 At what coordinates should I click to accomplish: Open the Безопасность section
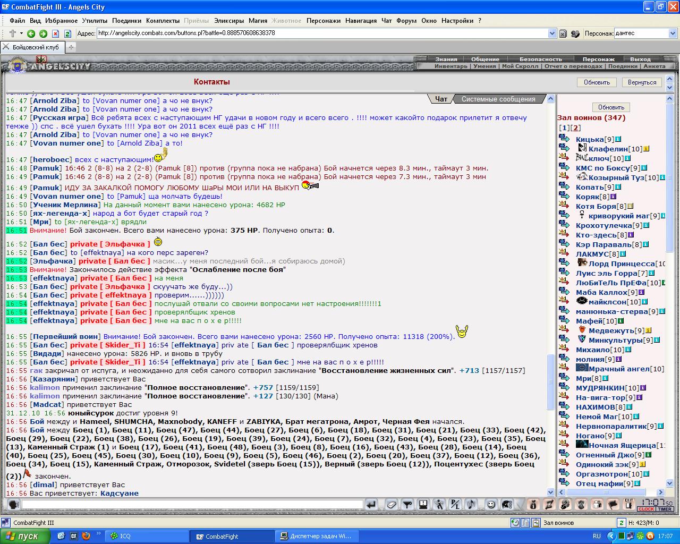pos(540,59)
